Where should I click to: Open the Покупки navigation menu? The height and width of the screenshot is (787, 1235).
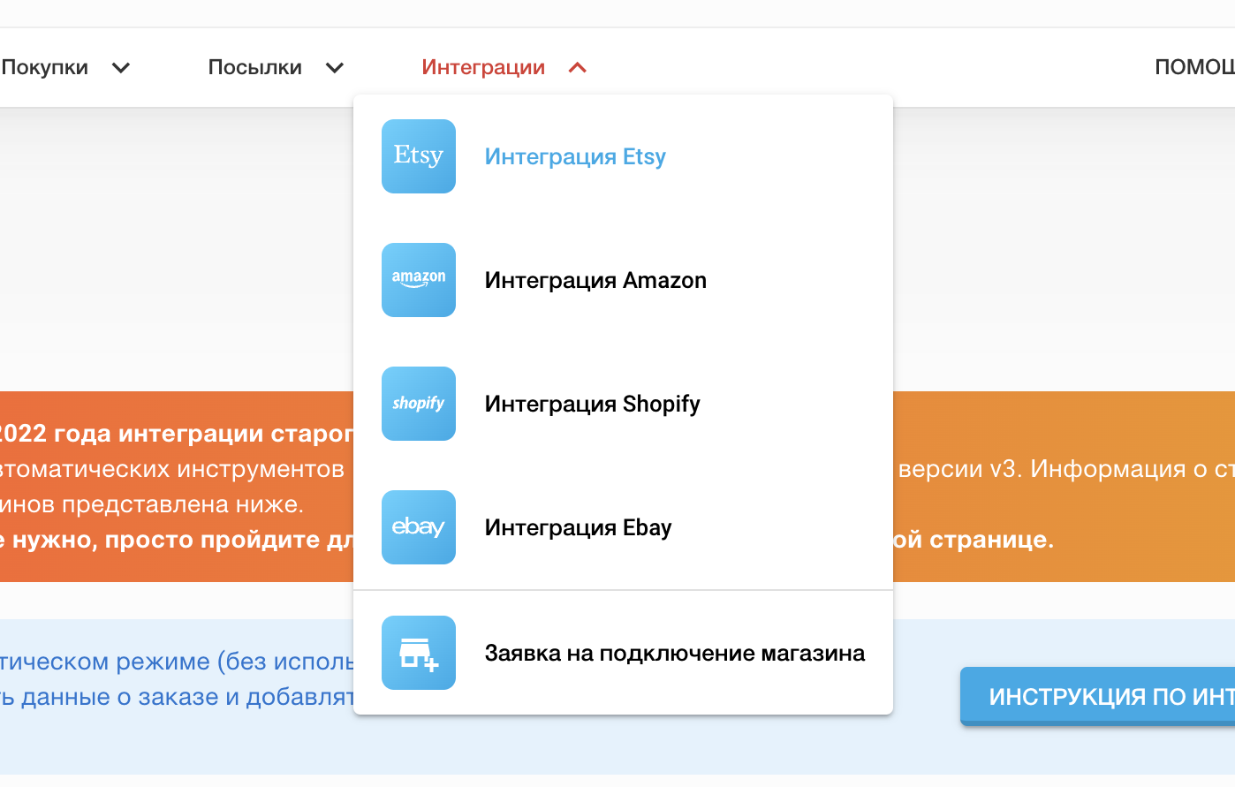[x=45, y=67]
